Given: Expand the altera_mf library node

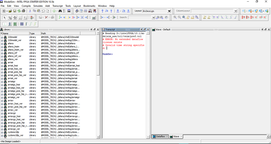Looking at the screenshot, I should 2,53.
